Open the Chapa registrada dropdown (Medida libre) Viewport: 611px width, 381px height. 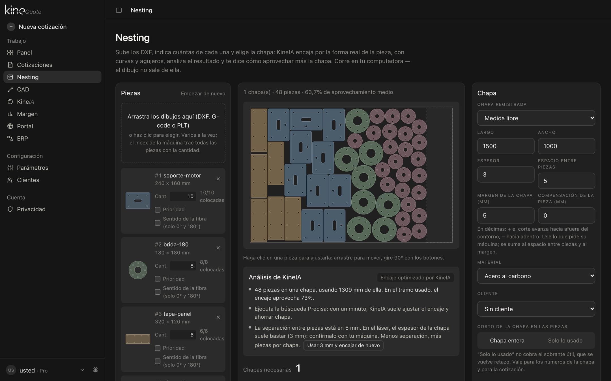point(536,118)
